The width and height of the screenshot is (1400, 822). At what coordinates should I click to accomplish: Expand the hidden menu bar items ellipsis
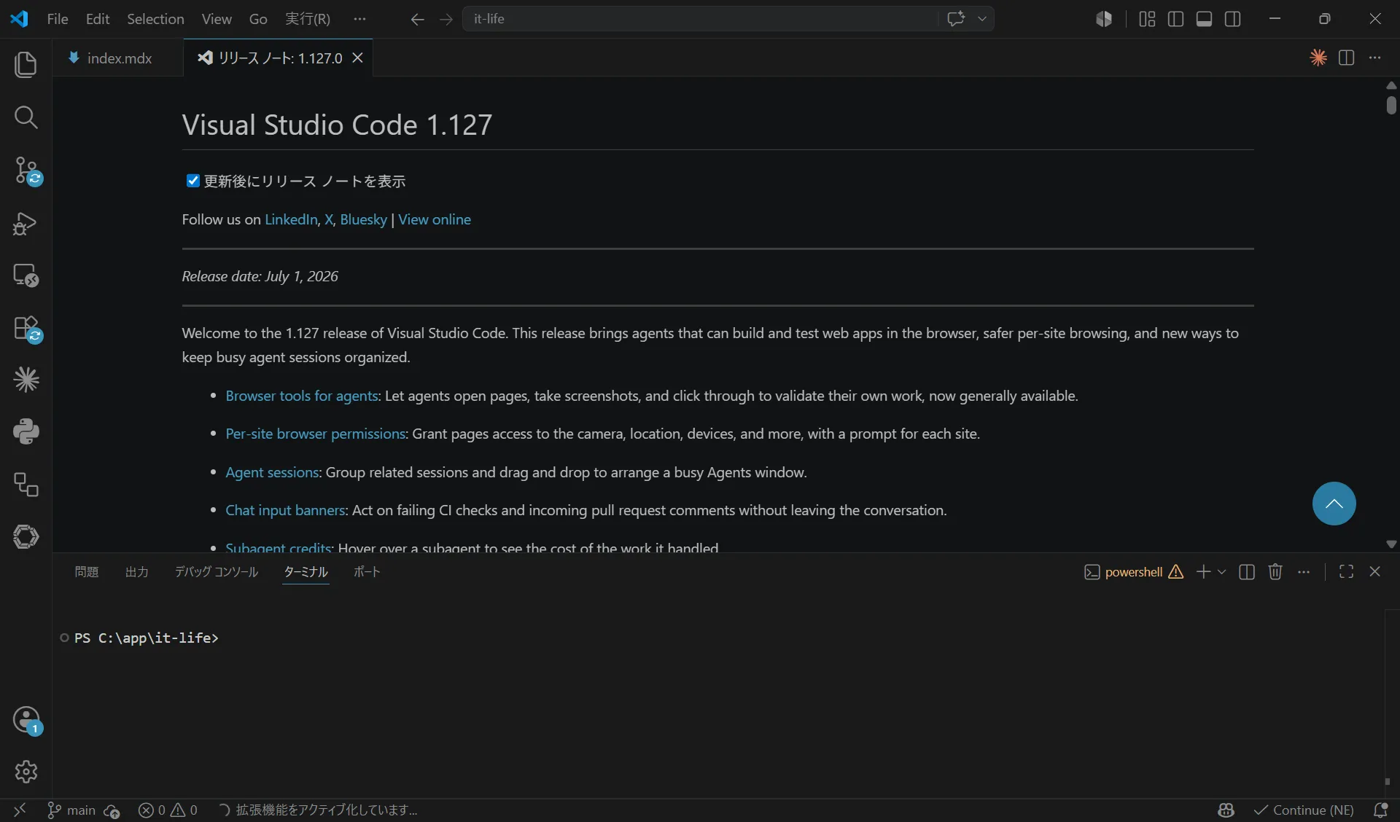pos(359,19)
